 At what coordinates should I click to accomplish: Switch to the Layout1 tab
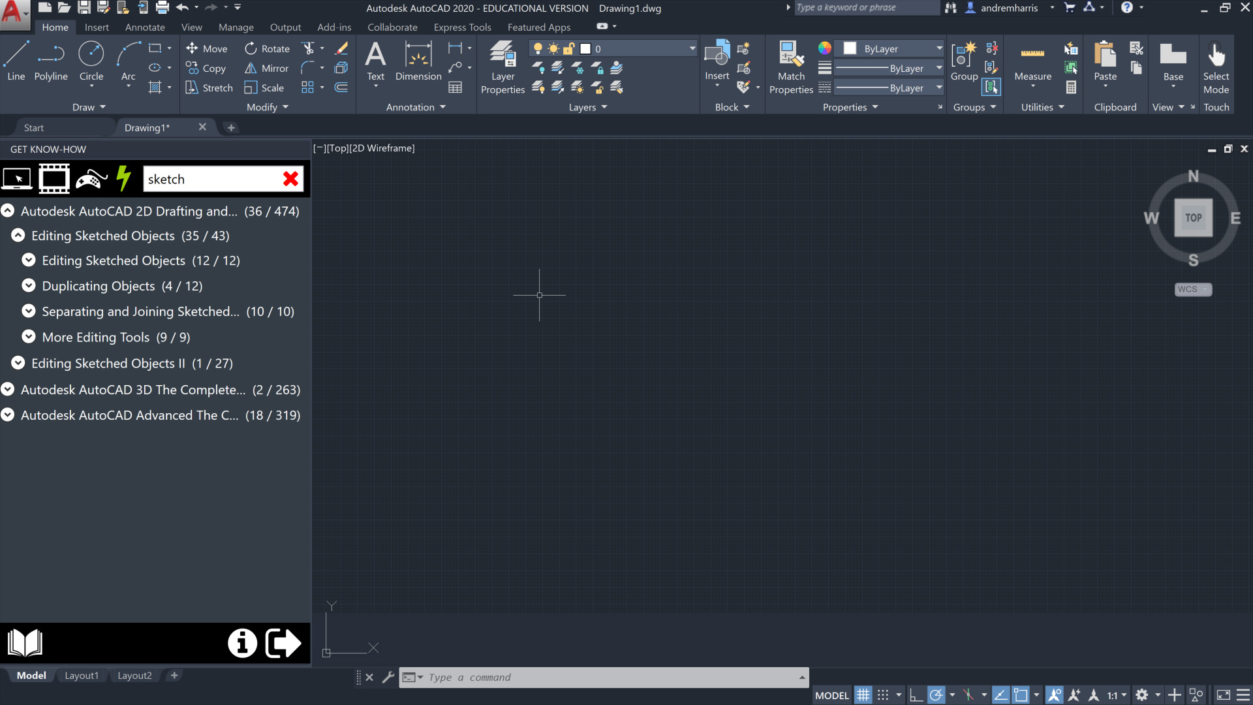click(x=82, y=676)
